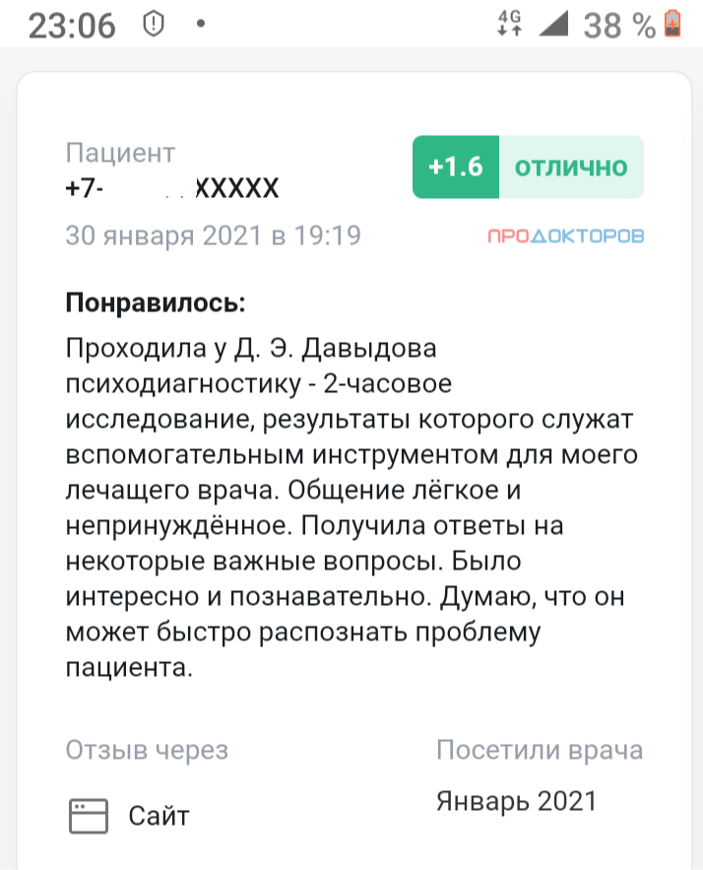This screenshot has height=870, width=703.
Task: Tap the small notification dot in the status bar
Action: pos(201,24)
